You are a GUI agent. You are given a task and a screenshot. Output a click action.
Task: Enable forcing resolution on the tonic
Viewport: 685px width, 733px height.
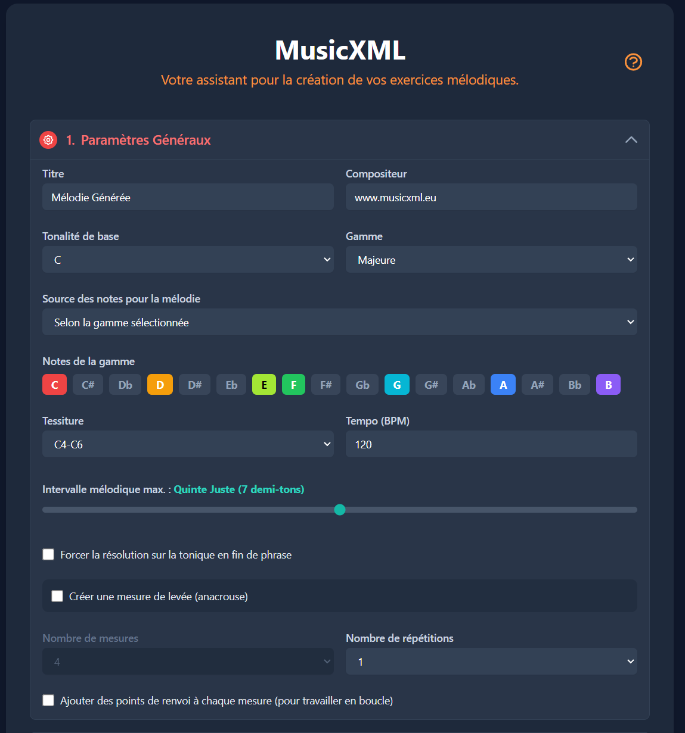pyautogui.click(x=49, y=554)
